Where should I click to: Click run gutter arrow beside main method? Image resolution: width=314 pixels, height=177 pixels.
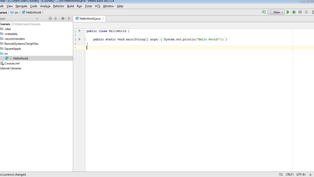[x=79, y=39]
